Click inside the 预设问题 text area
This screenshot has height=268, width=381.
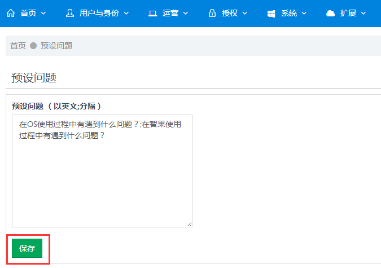tap(102, 171)
